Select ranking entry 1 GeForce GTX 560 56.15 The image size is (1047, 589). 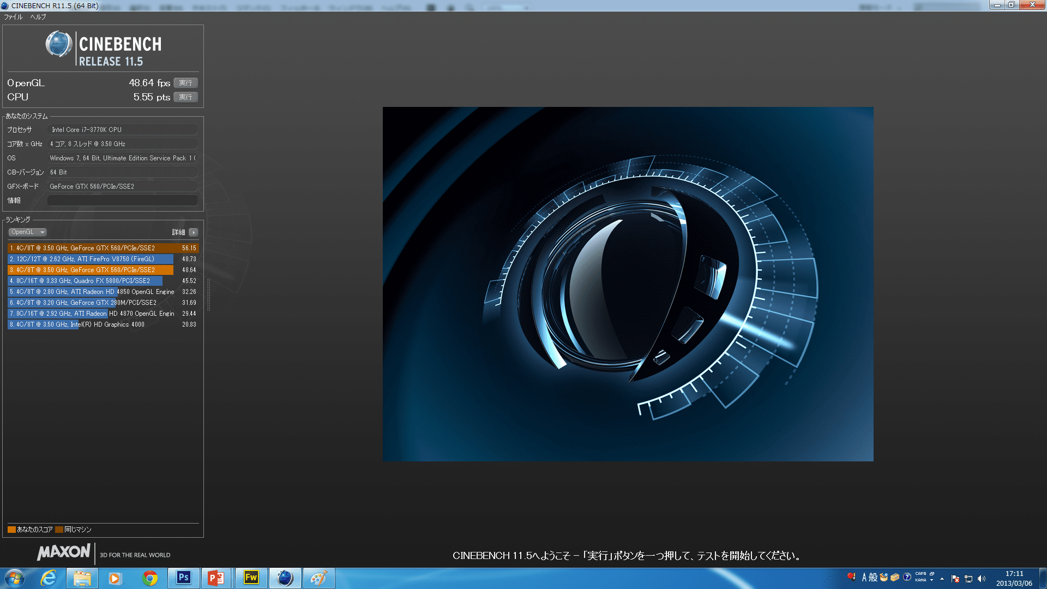click(103, 248)
